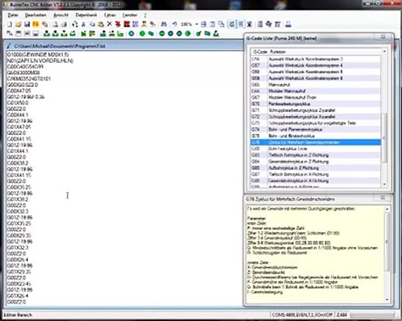Select the G70 Feinbearbeitungszyklus row

click(316, 104)
